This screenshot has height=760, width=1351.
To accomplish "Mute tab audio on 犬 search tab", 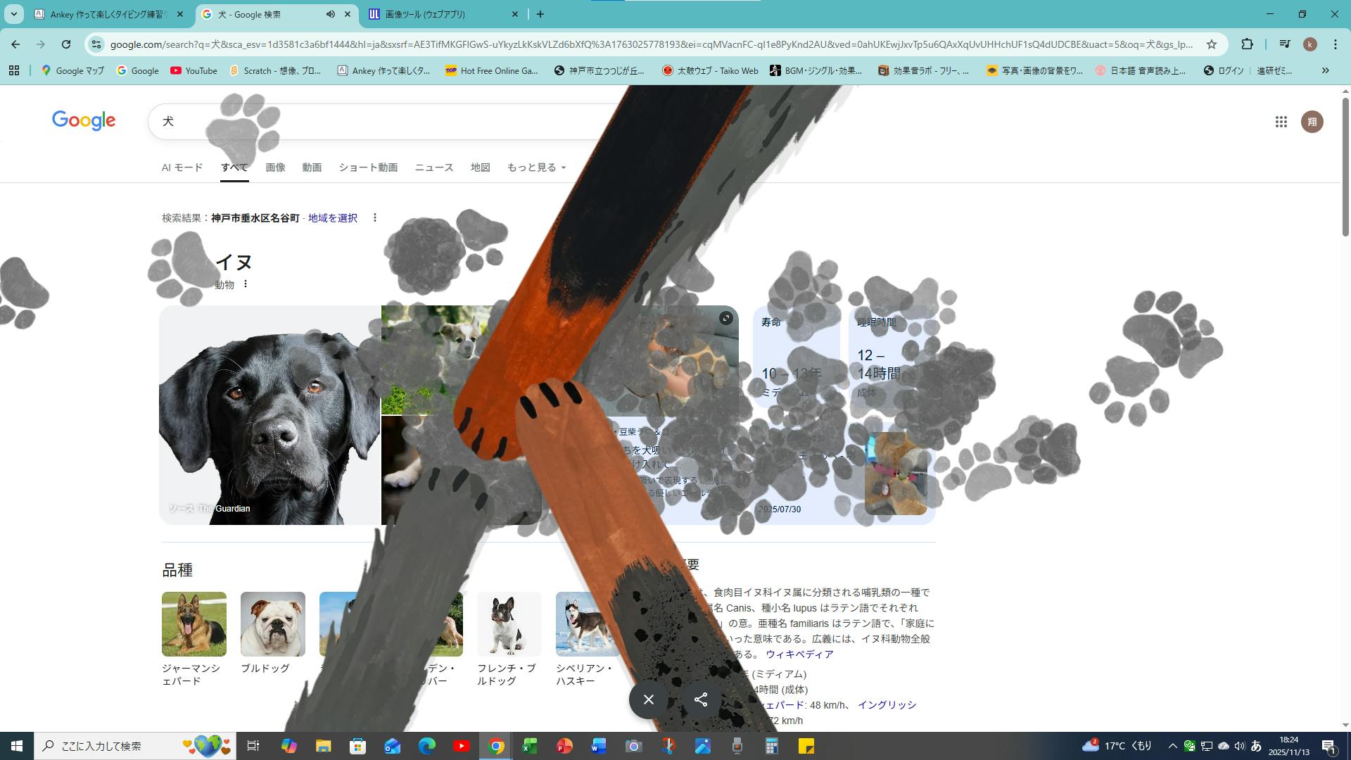I will click(331, 14).
